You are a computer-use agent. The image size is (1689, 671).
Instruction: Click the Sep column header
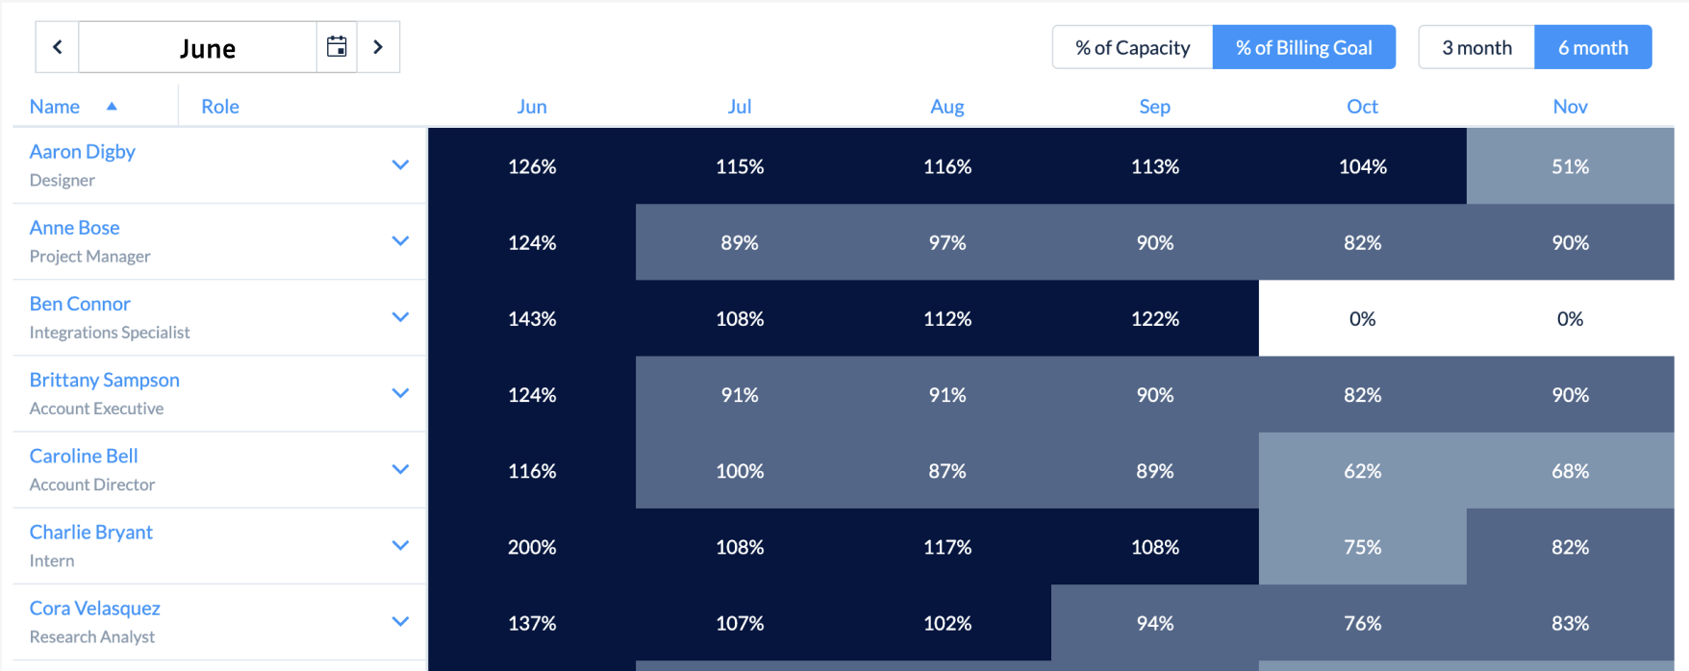[x=1154, y=106]
